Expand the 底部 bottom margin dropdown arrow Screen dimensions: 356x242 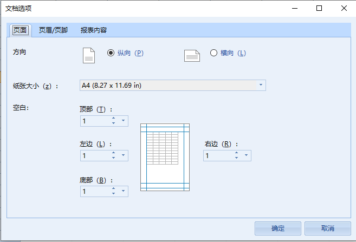pos(124,191)
